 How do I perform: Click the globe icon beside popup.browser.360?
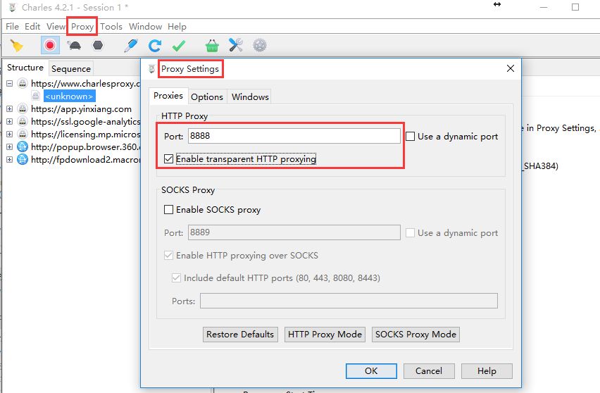click(x=23, y=147)
